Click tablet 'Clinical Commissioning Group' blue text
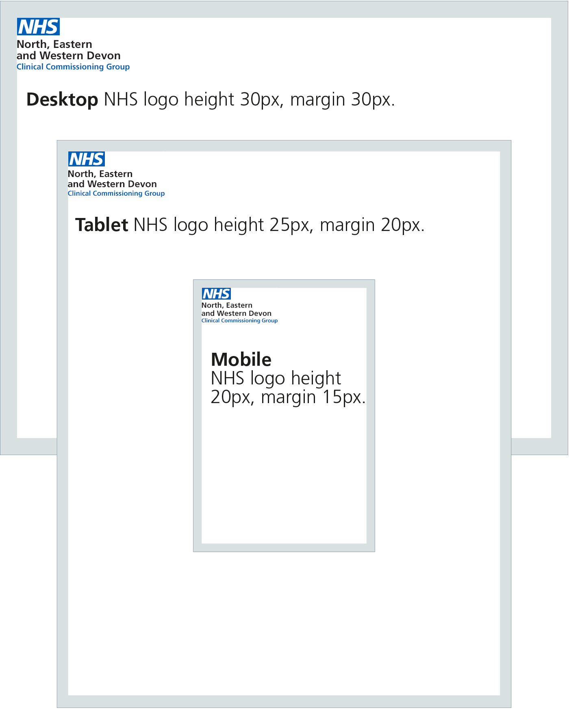 pyautogui.click(x=116, y=194)
